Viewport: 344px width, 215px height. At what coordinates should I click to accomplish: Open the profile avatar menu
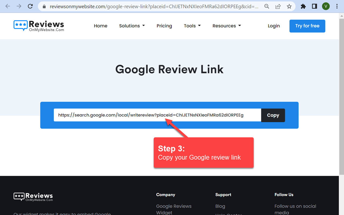pos(326,6)
